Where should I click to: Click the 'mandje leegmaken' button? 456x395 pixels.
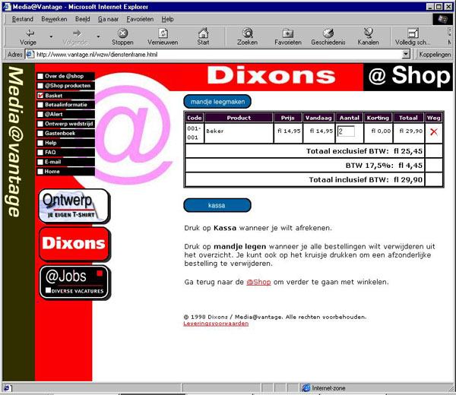[x=217, y=102]
